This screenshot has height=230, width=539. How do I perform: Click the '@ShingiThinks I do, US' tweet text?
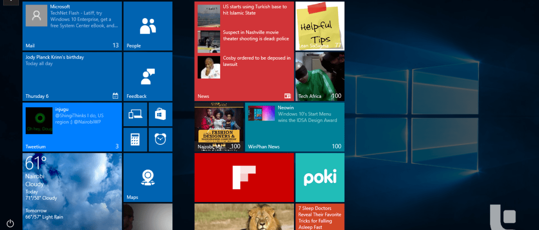pos(79,119)
